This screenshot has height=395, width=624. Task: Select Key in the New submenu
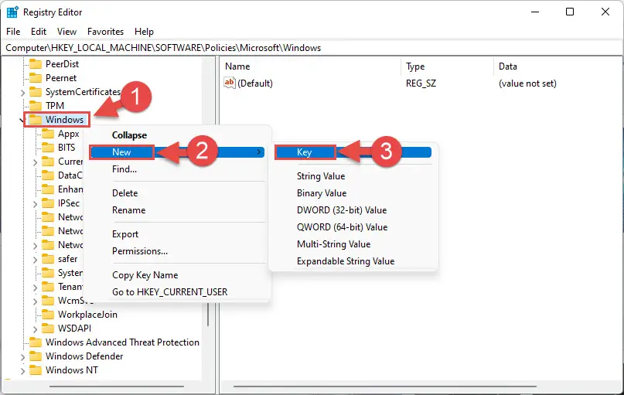353,152
